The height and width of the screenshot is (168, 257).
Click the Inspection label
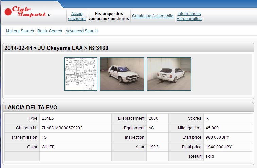[x=134, y=137]
